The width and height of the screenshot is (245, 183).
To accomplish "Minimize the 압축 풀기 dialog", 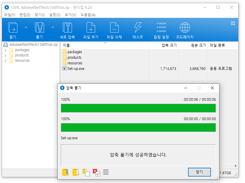I will point(186,88).
